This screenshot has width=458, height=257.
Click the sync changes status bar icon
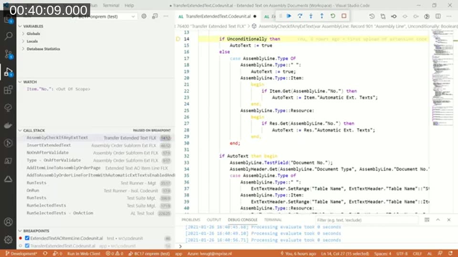pyautogui.click(x=45, y=254)
